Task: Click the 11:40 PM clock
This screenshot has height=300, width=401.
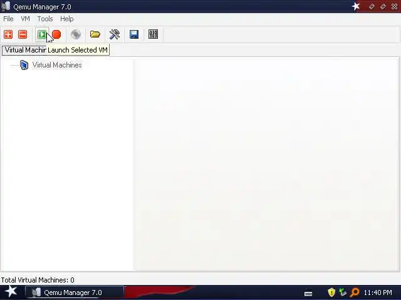Action: click(x=378, y=292)
